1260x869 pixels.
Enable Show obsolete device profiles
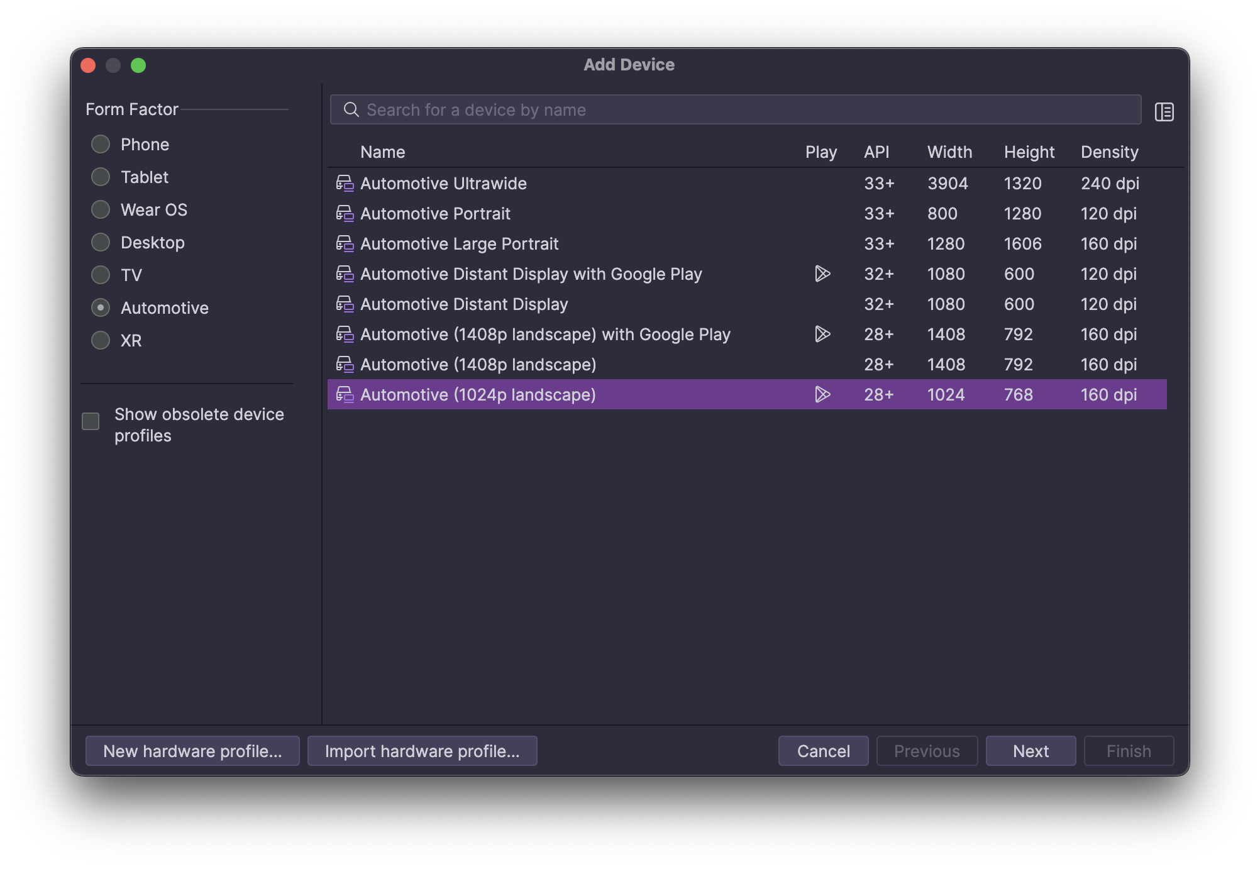tap(91, 421)
